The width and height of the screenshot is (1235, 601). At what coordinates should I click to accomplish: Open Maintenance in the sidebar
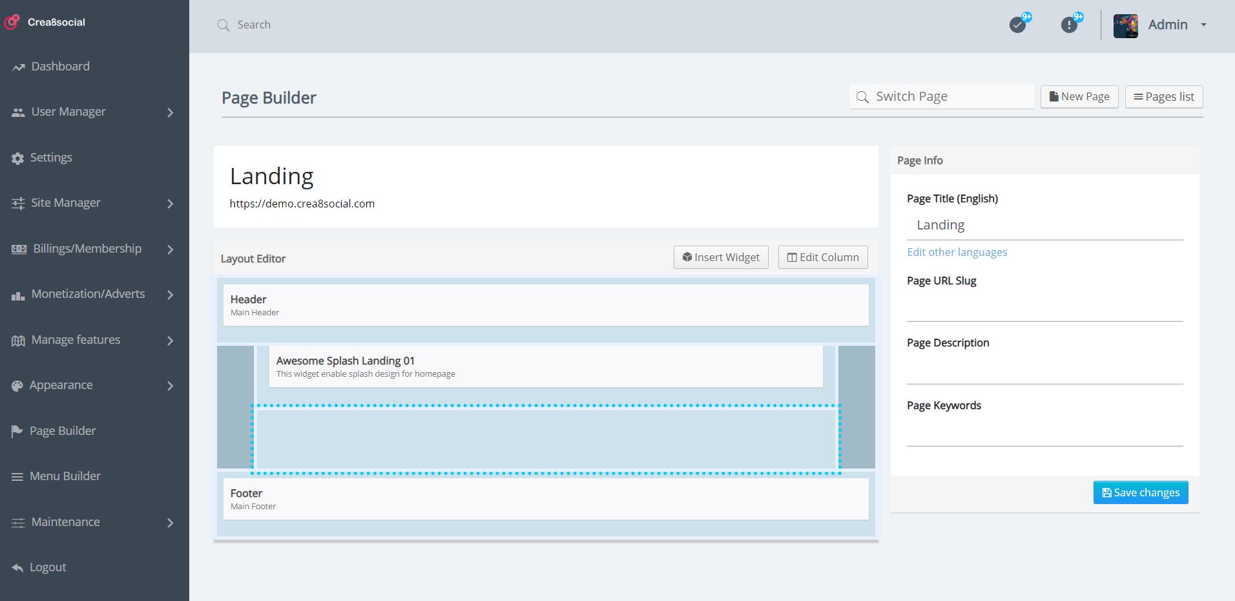[x=65, y=522]
